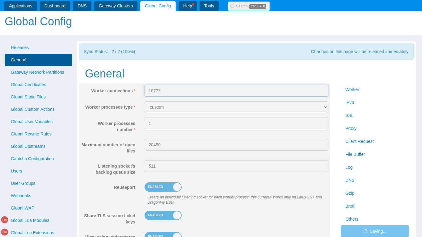Viewport: 422px width, 237px height.
Task: Click the 'Changes on this page will be released immediately' notice
Action: pyautogui.click(x=360, y=52)
